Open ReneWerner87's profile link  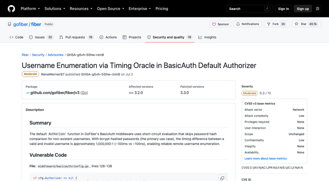[53, 74]
